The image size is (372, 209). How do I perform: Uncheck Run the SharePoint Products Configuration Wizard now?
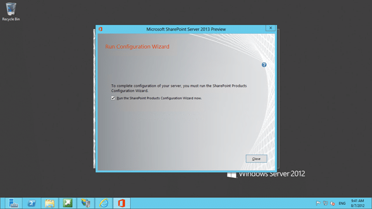pos(113,98)
